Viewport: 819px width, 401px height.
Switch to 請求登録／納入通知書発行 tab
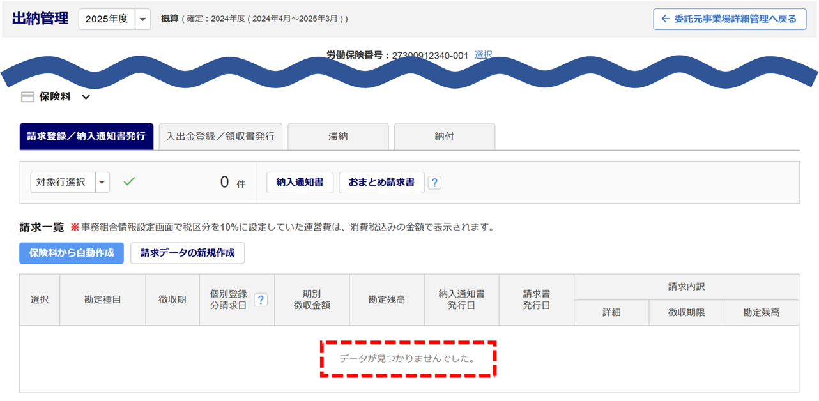pos(86,136)
